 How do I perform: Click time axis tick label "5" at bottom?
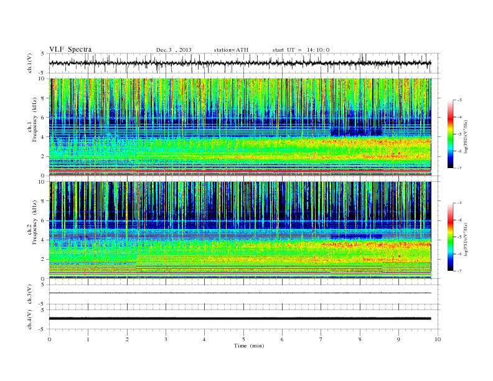(x=243, y=339)
